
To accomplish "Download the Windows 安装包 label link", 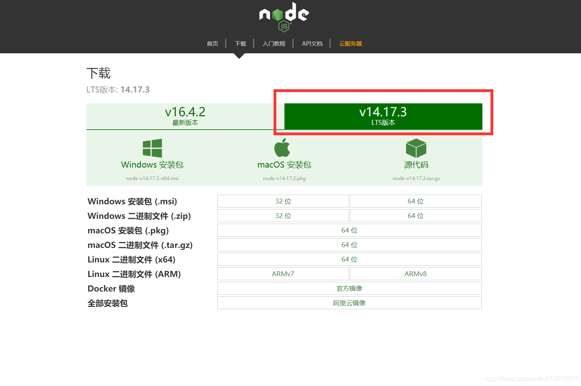I will pos(152,165).
